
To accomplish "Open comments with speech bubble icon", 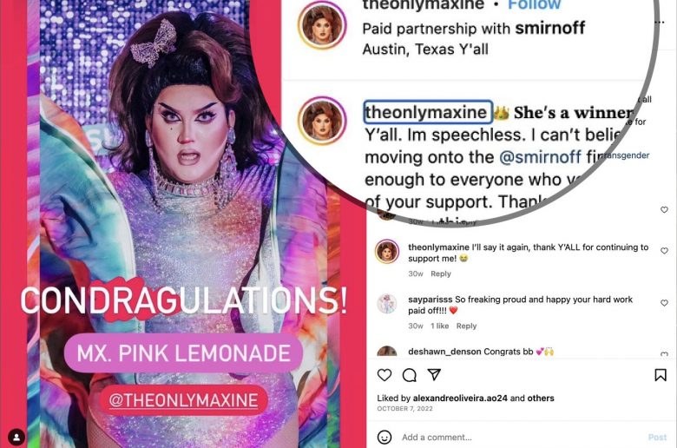I will (x=410, y=375).
